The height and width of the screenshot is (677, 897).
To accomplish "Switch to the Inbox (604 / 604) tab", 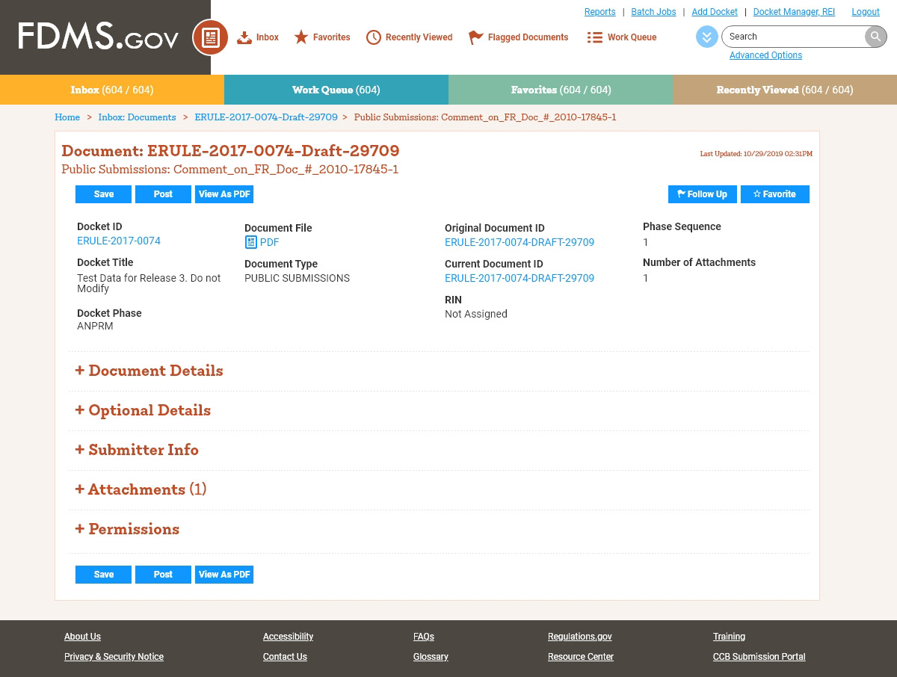I will (x=112, y=90).
